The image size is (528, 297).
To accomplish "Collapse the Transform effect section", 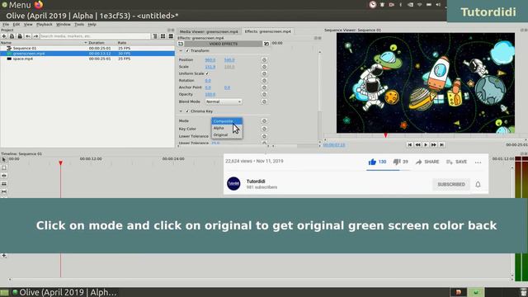I will (181, 51).
